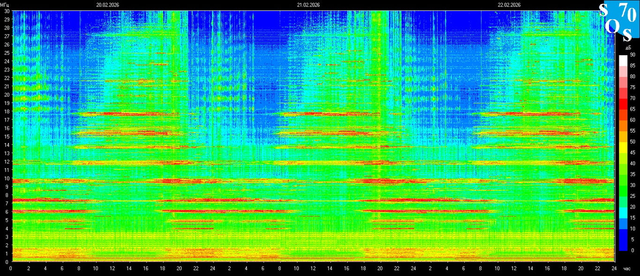Select the 20.02.2026 date label

click(108, 5)
